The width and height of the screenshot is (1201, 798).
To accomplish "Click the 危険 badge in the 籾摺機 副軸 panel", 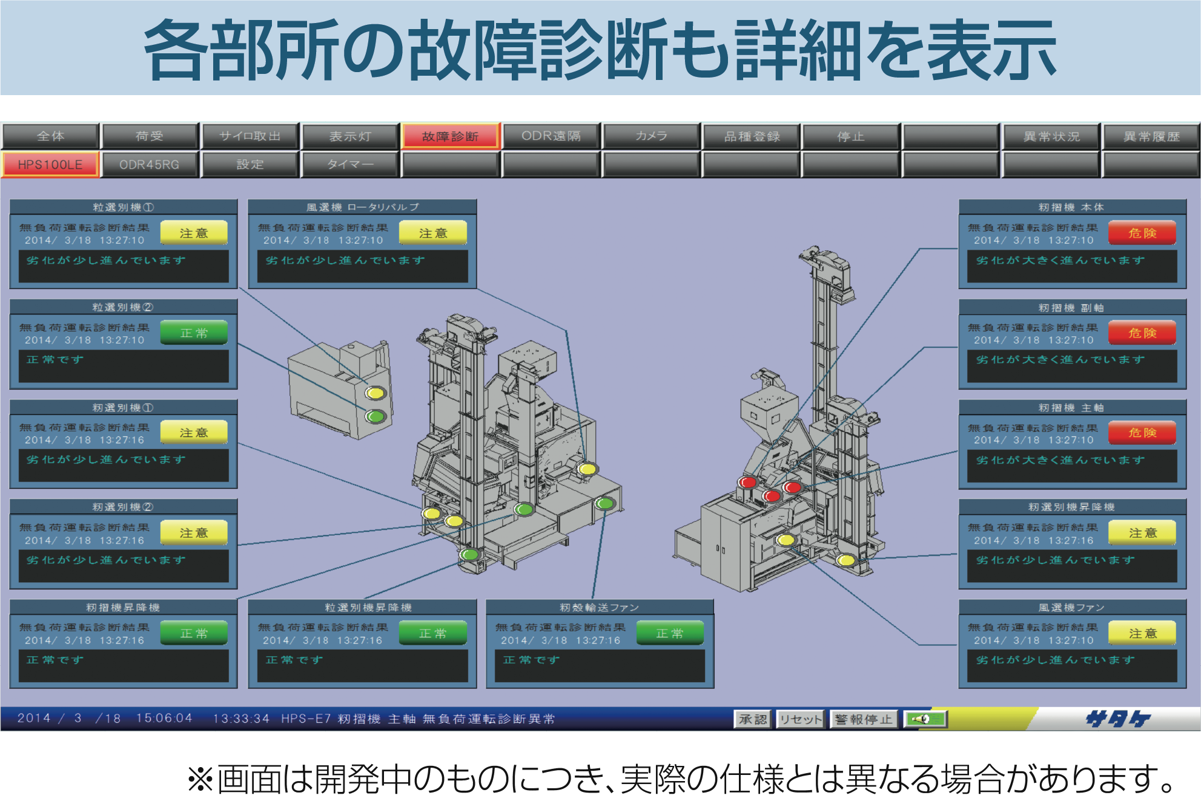I will pos(1142,333).
